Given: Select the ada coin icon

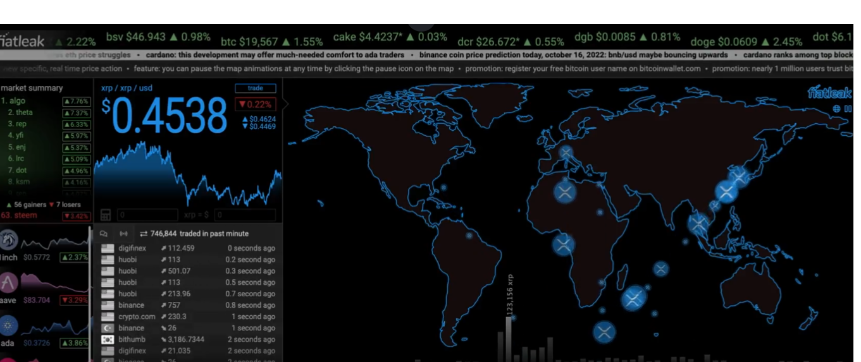Looking at the screenshot, I should pos(8,325).
